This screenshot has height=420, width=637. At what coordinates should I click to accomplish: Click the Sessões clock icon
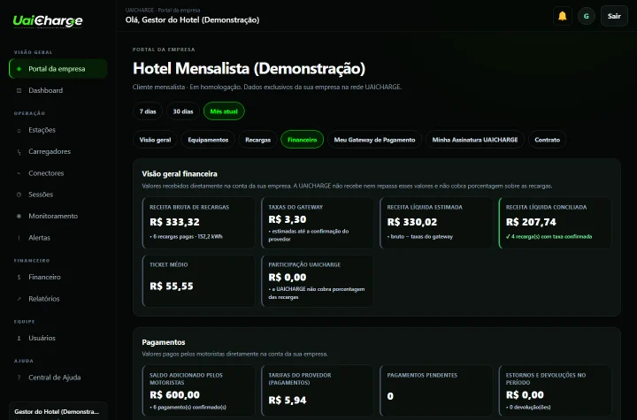19,195
